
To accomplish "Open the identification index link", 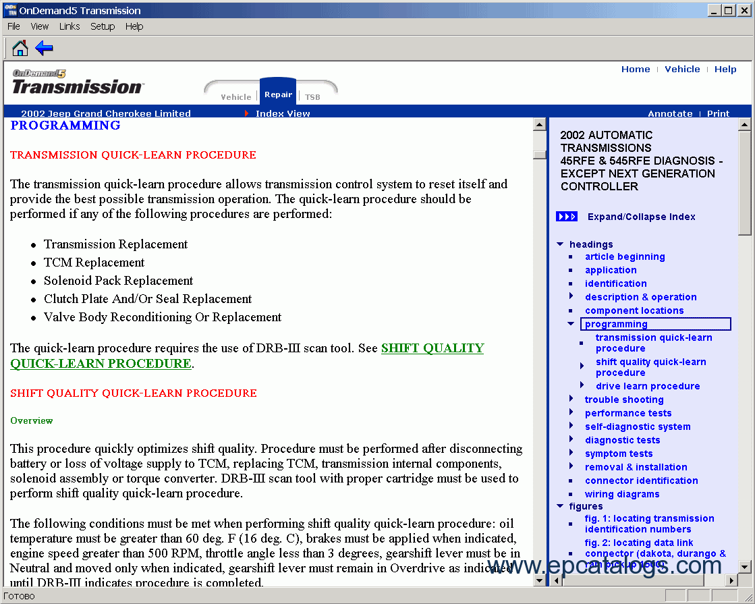I will pyautogui.click(x=616, y=283).
